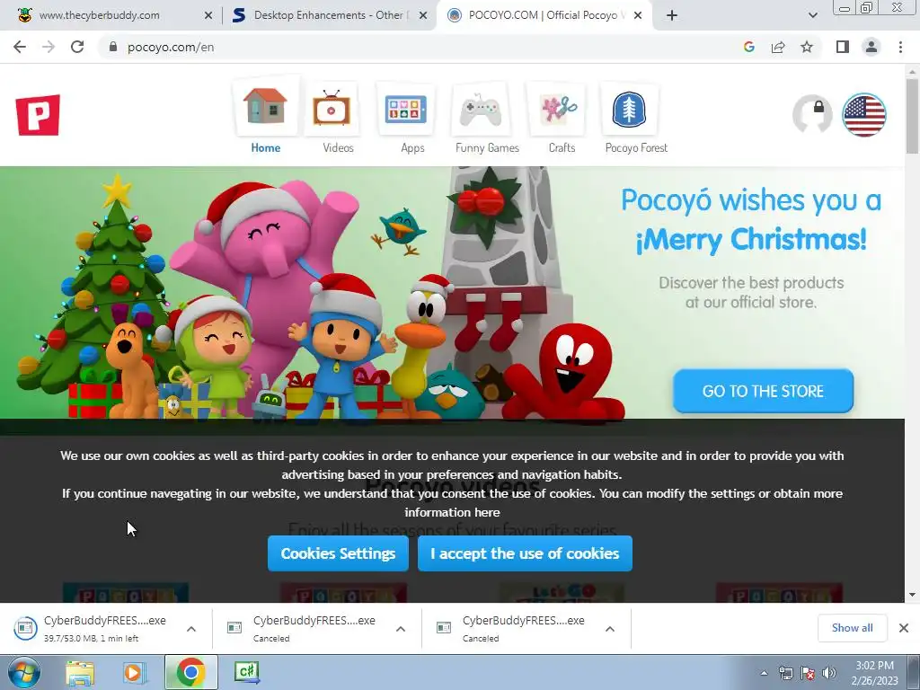Open the Chrome three-dot menu

click(x=900, y=47)
